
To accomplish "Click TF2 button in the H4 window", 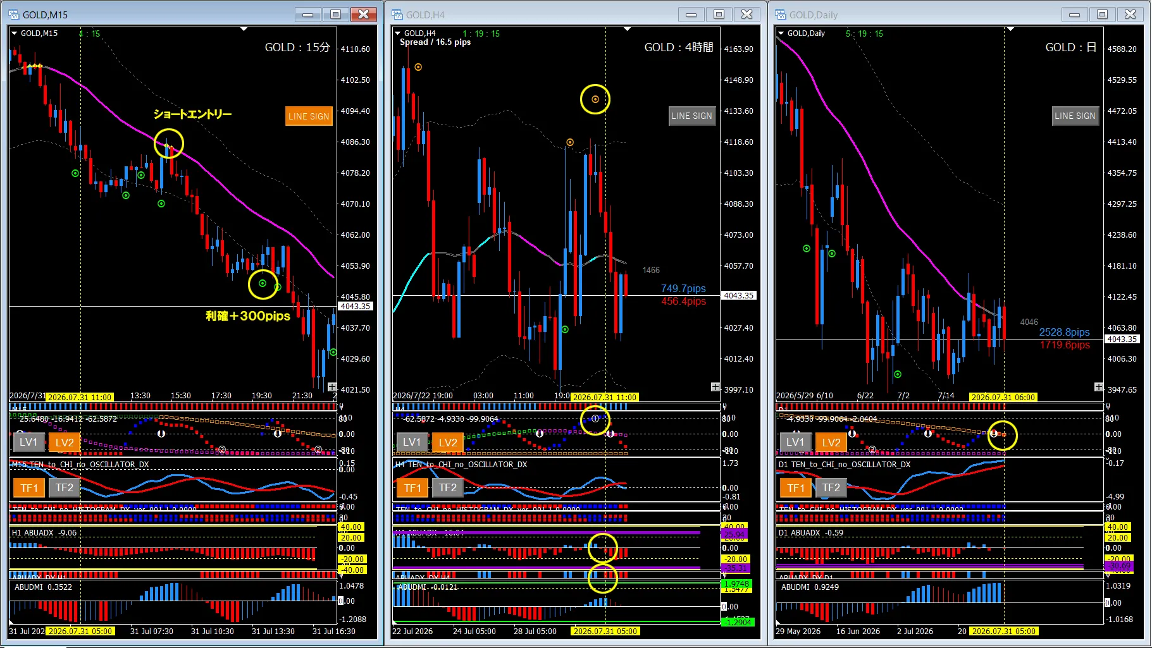I will coord(448,487).
